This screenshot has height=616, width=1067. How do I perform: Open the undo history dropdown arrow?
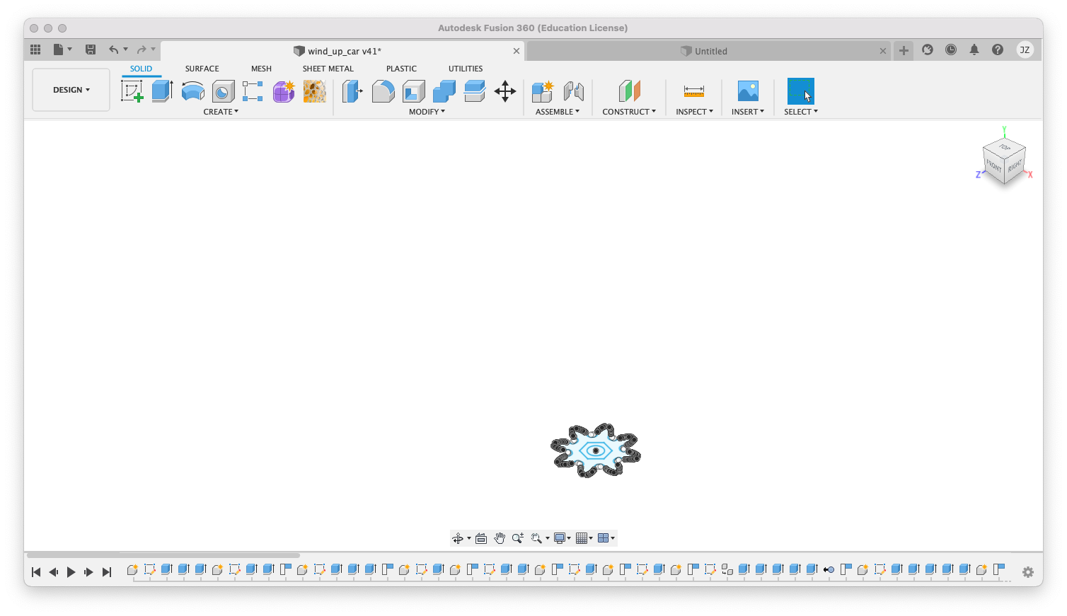[125, 50]
